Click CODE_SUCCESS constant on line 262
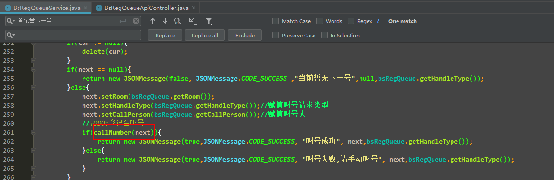Viewport: 554px width, 180px height. coord(272,141)
